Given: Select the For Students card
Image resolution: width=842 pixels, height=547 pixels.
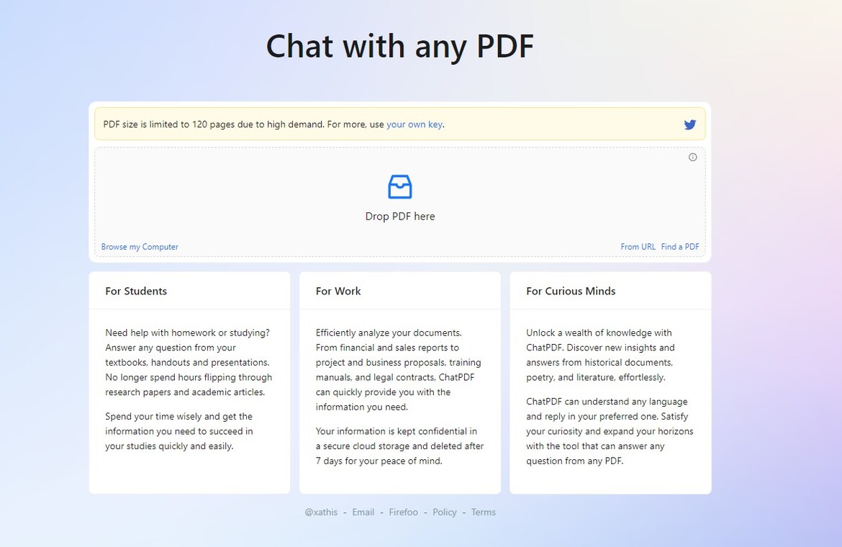Looking at the screenshot, I should [x=189, y=381].
